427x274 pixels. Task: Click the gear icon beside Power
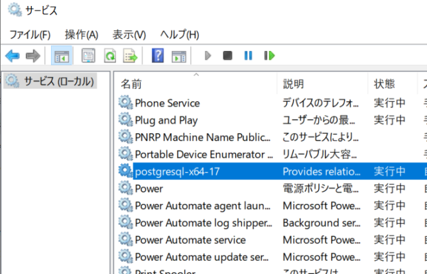(125, 188)
